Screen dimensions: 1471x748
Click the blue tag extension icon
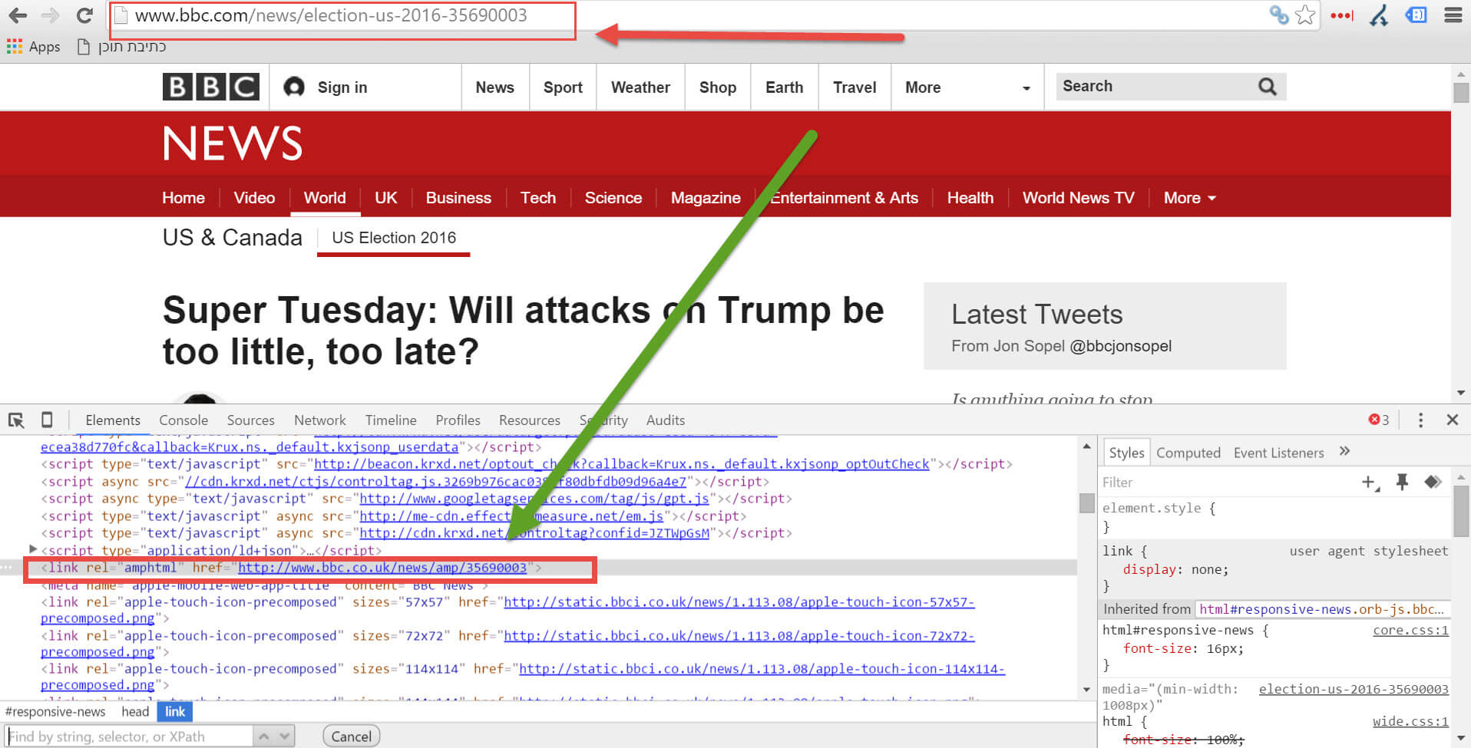pos(1416,15)
